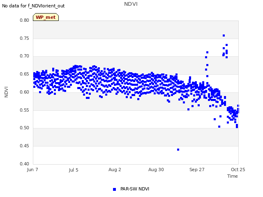
Task: Click the Jun 7 x-axis label
Action: pyautogui.click(x=32, y=170)
